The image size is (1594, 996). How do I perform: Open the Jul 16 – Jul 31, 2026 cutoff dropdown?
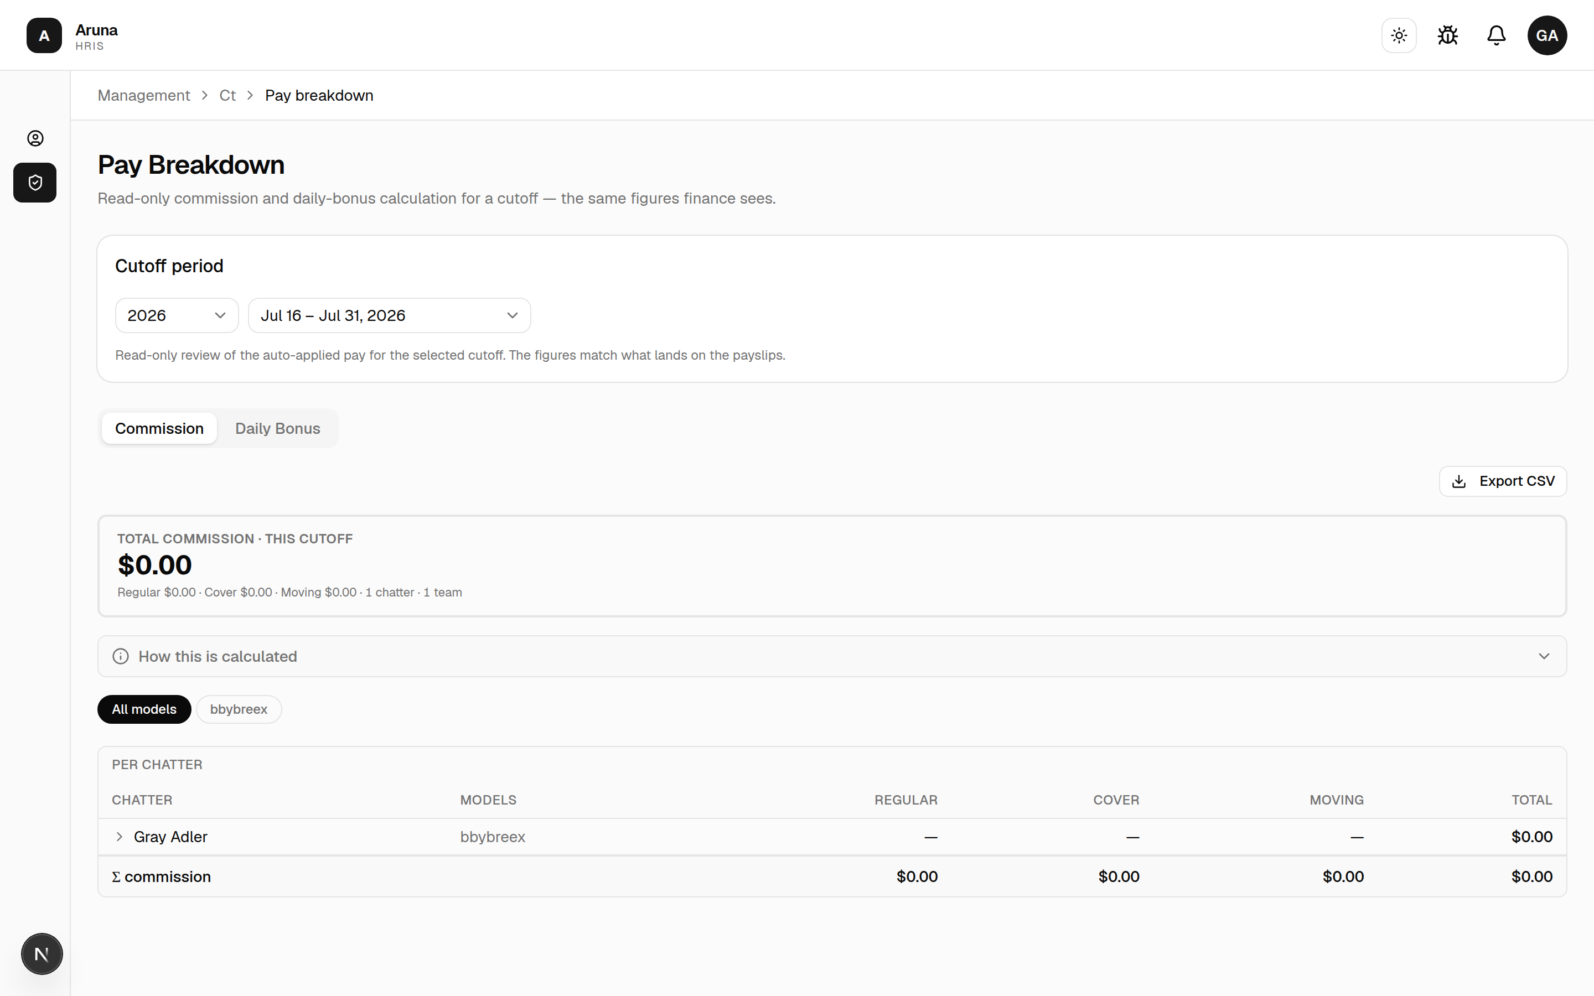pos(389,315)
